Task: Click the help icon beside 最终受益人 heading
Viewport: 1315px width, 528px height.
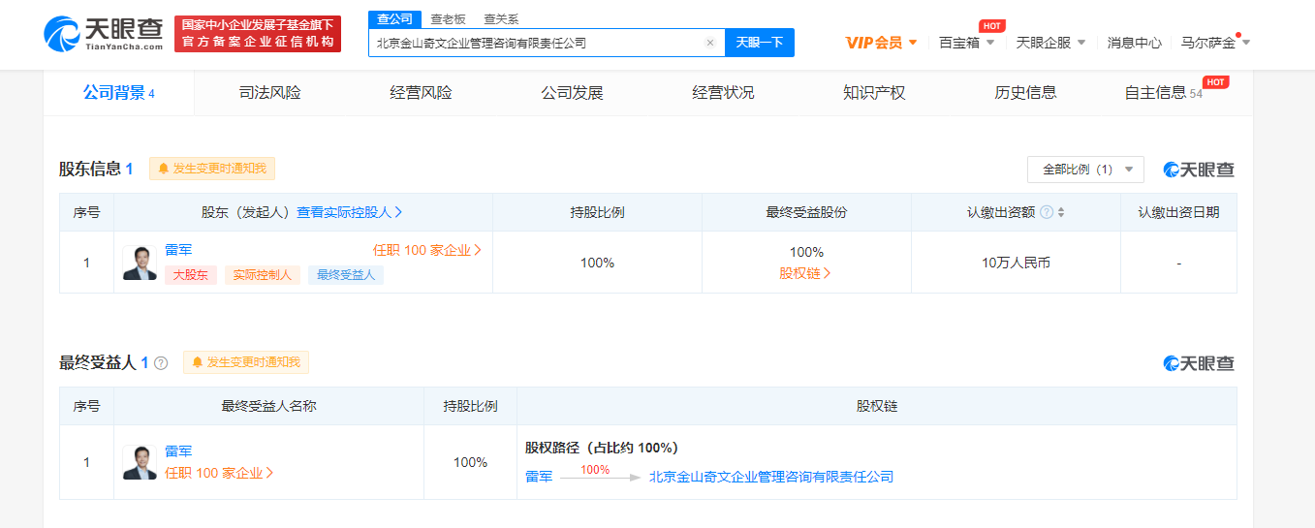Action: point(161,363)
